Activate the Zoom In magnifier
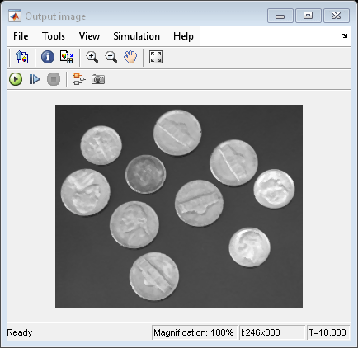This screenshot has height=348, width=358. tap(92, 57)
